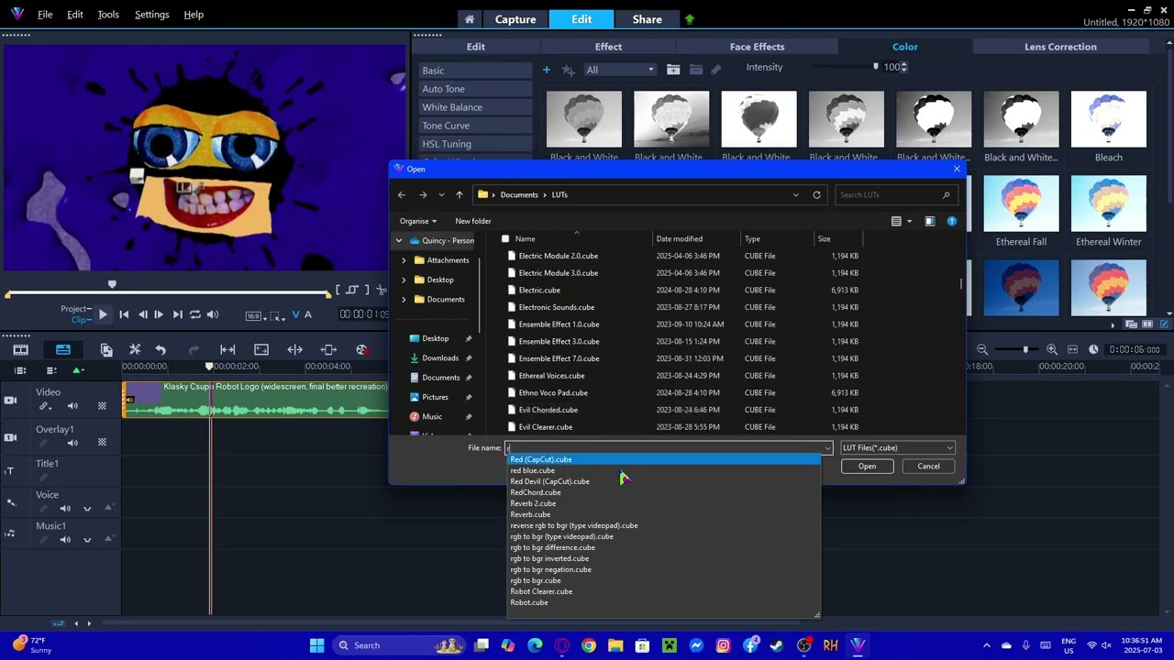Click the record/capture option icon in timeline toolbar
This screenshot has width=1174, height=660.
click(362, 349)
